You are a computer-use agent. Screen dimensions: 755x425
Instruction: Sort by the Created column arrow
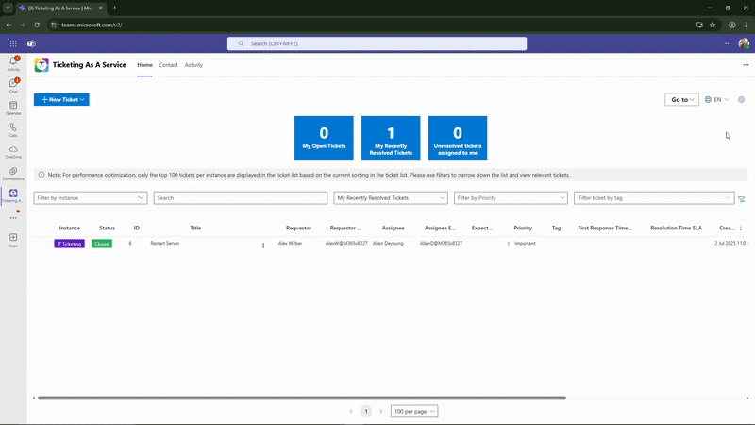pos(741,229)
